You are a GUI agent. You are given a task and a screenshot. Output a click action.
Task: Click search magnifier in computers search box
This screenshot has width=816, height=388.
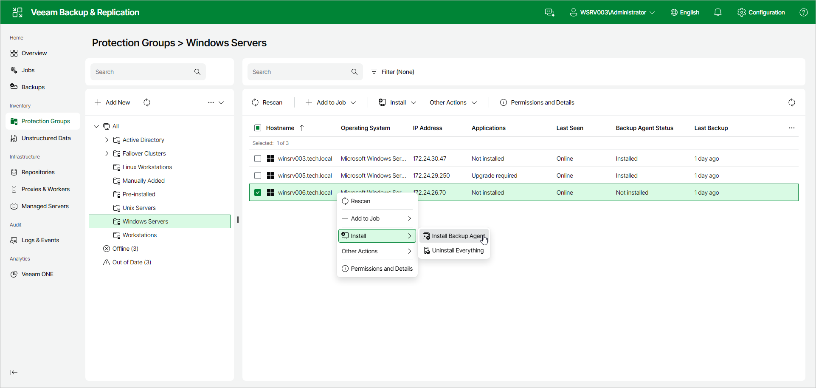(355, 72)
